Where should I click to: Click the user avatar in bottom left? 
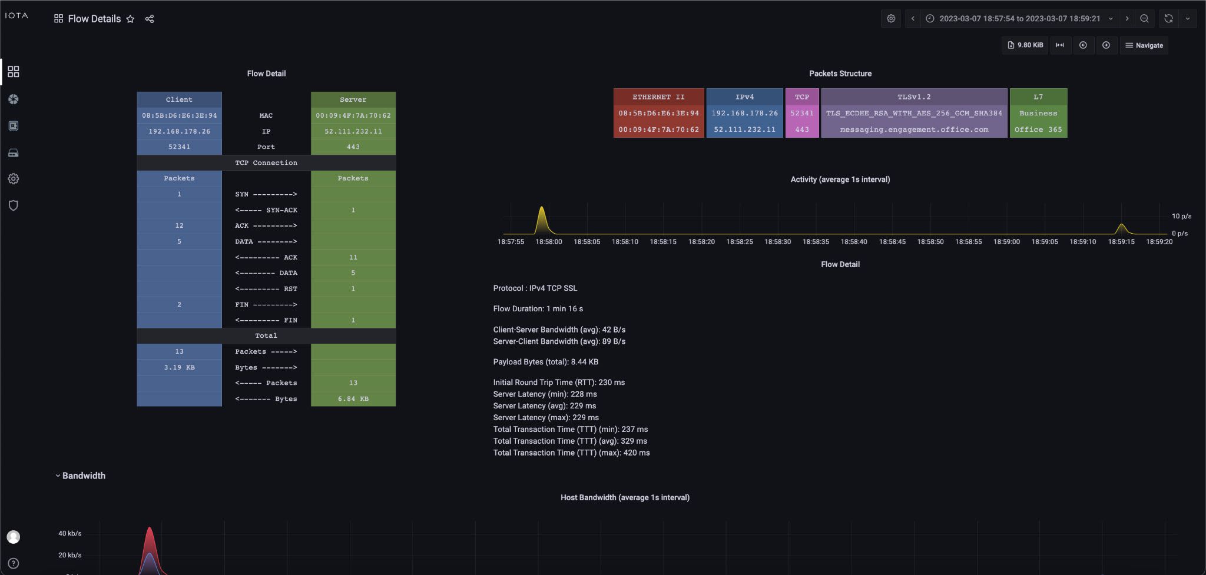(x=14, y=537)
